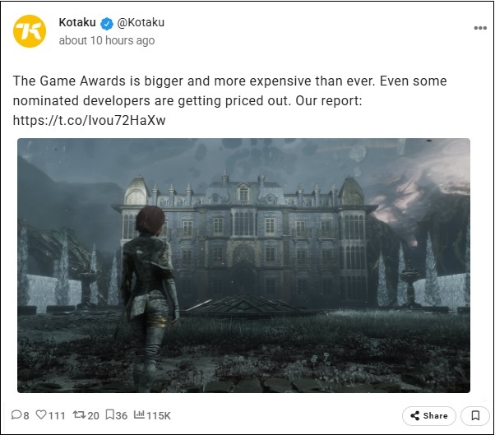The width and height of the screenshot is (495, 435).
Task: Like the post with the heart icon
Action: (x=41, y=414)
